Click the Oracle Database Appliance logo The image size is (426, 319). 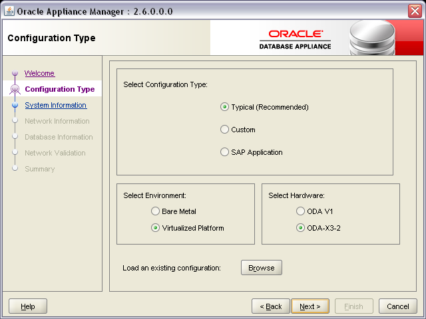296,40
